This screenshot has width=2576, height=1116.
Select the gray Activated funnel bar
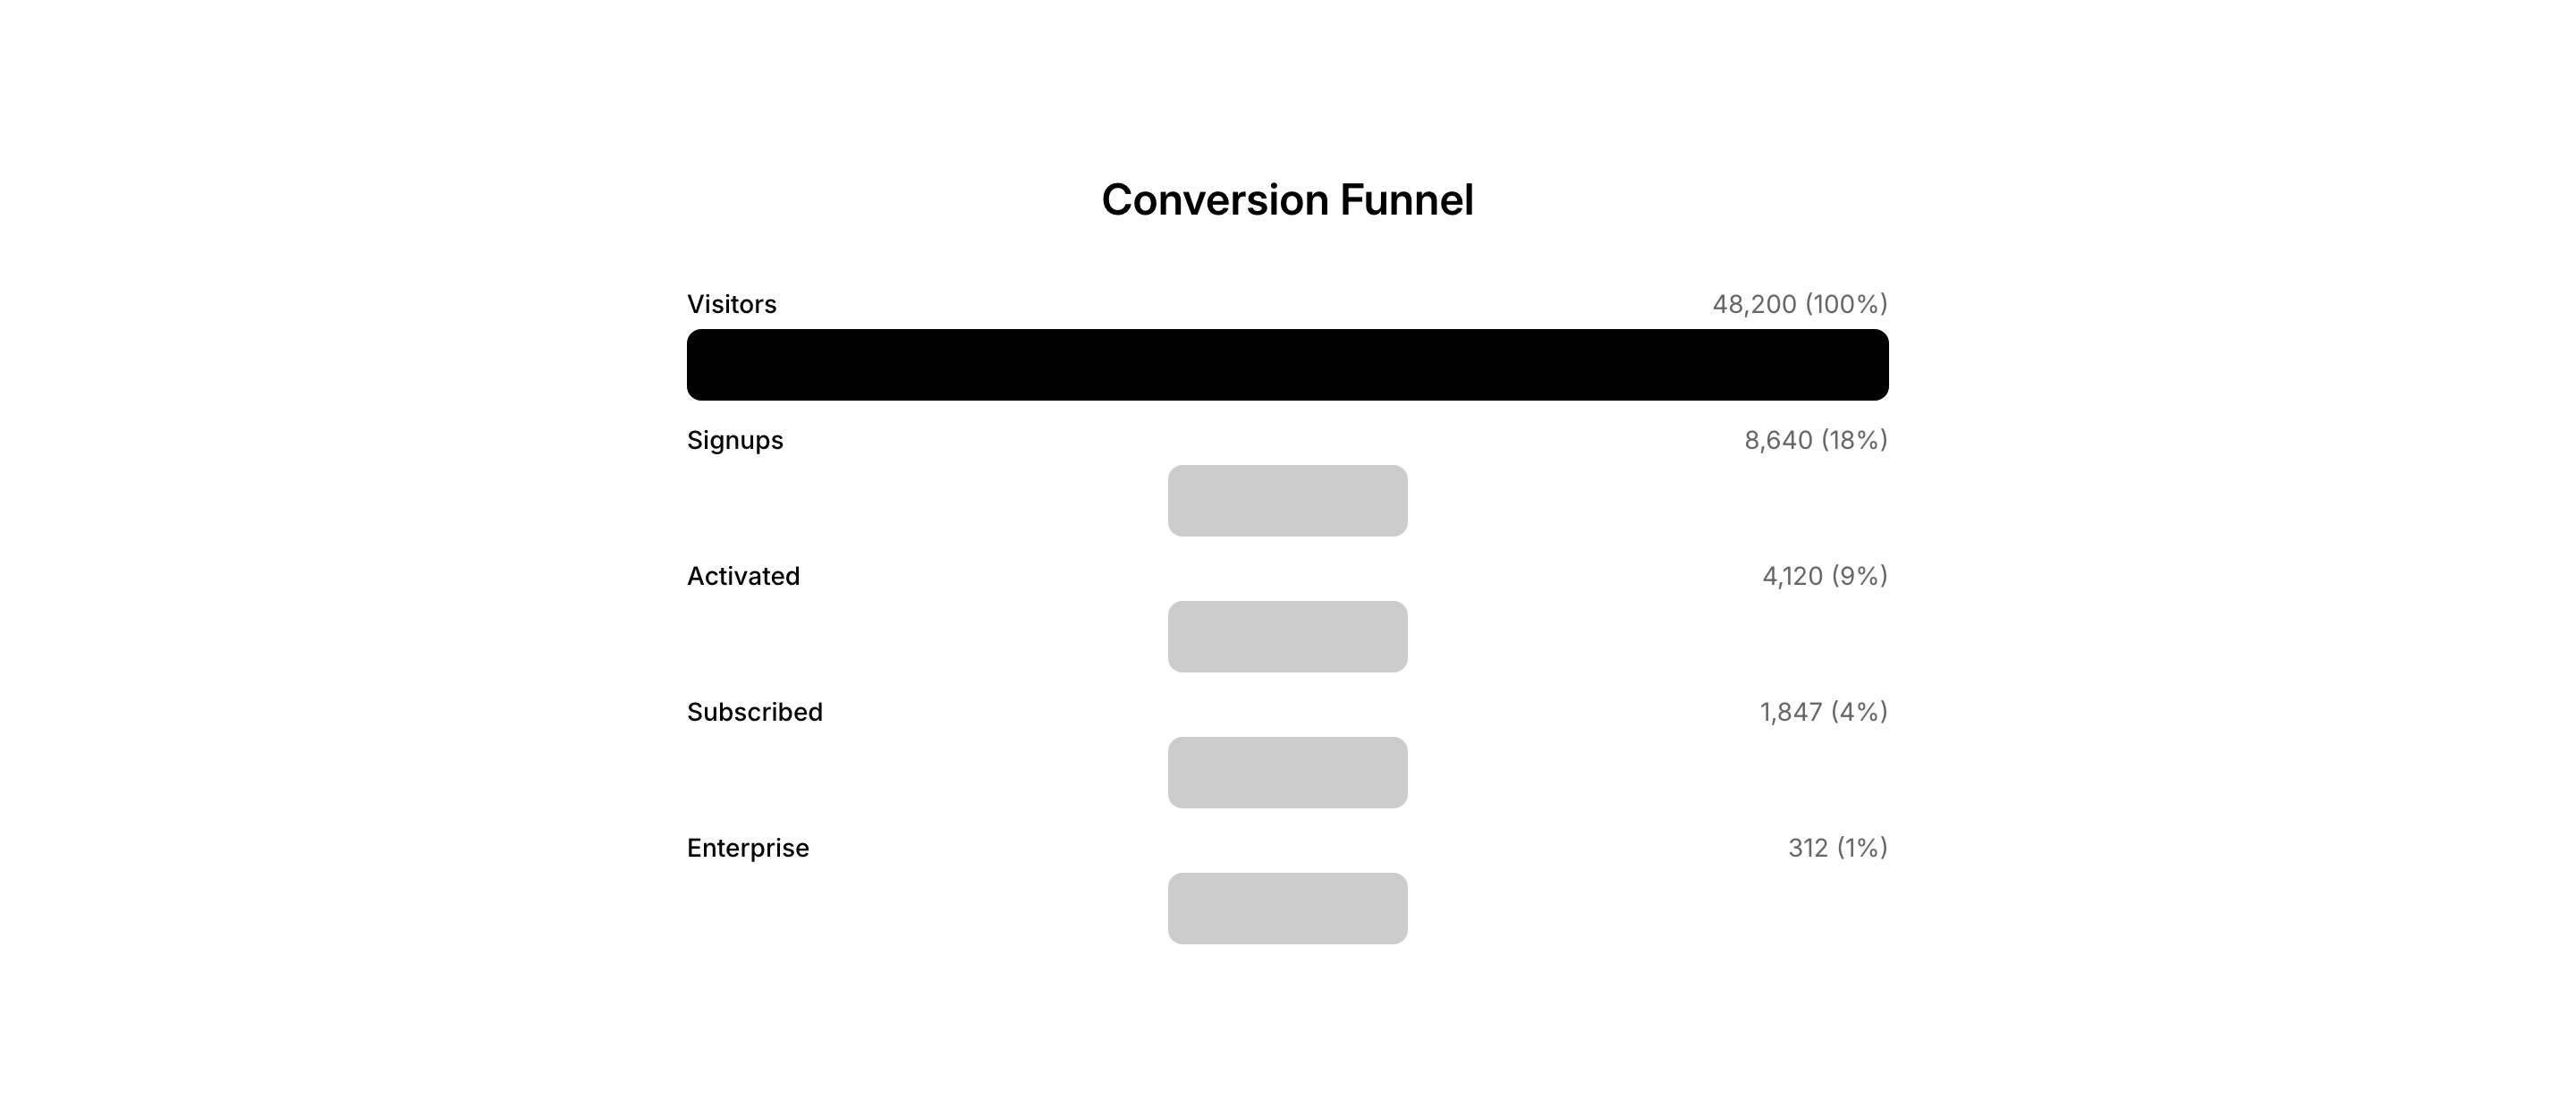[1287, 637]
